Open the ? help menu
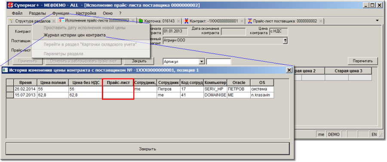This screenshot has width=387, height=162. tap(120, 13)
